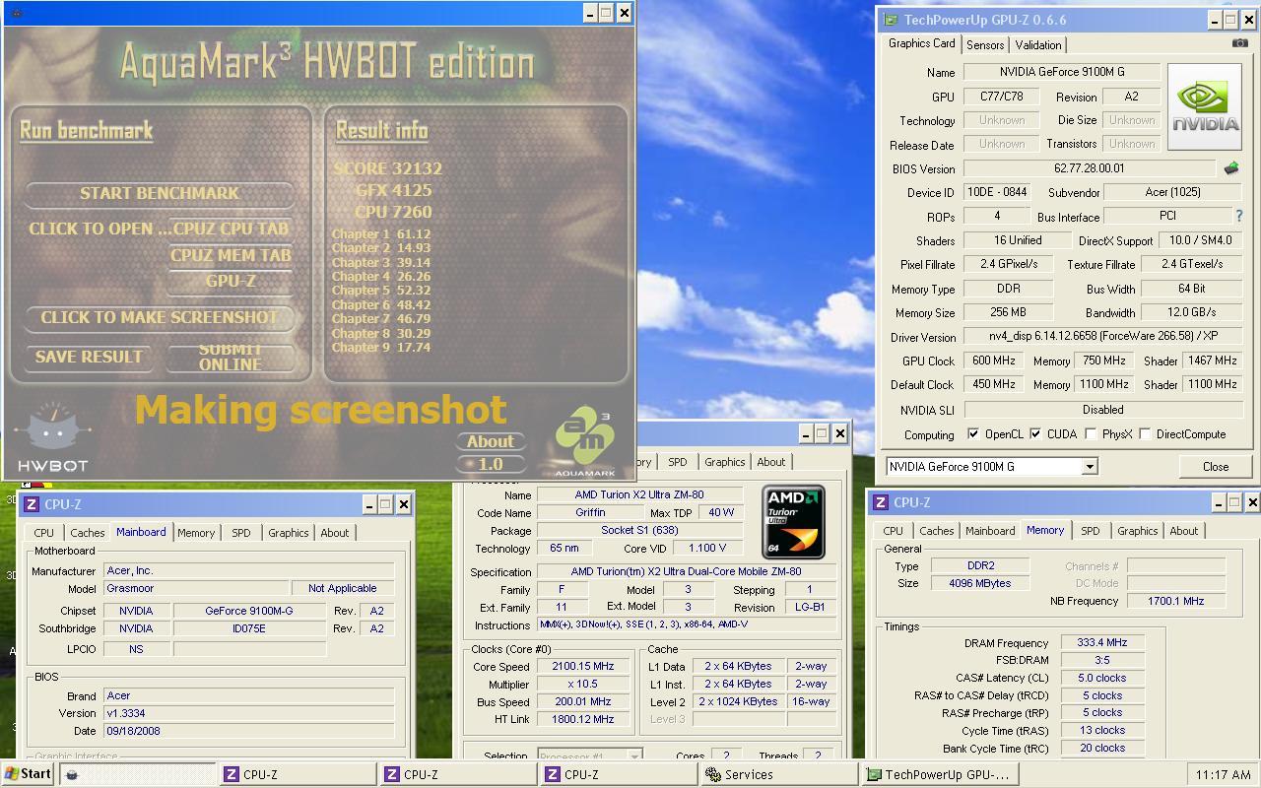This screenshot has height=788, width=1261.
Task: Click the CPUZ MEM TAB button
Action: [x=232, y=255]
